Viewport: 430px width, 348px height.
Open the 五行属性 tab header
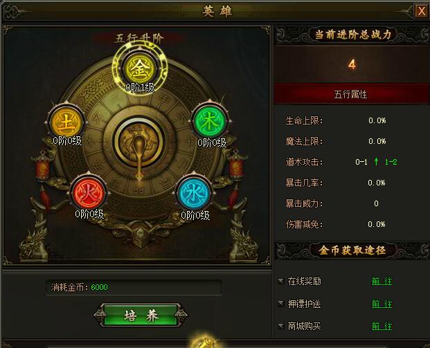[351, 94]
